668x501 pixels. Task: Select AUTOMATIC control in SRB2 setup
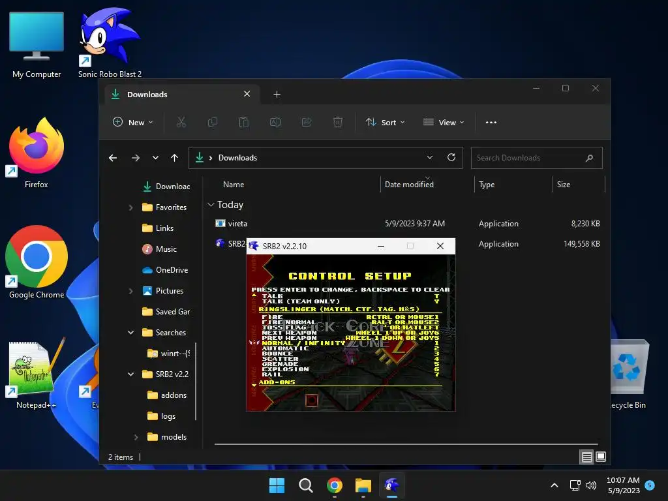285,348
